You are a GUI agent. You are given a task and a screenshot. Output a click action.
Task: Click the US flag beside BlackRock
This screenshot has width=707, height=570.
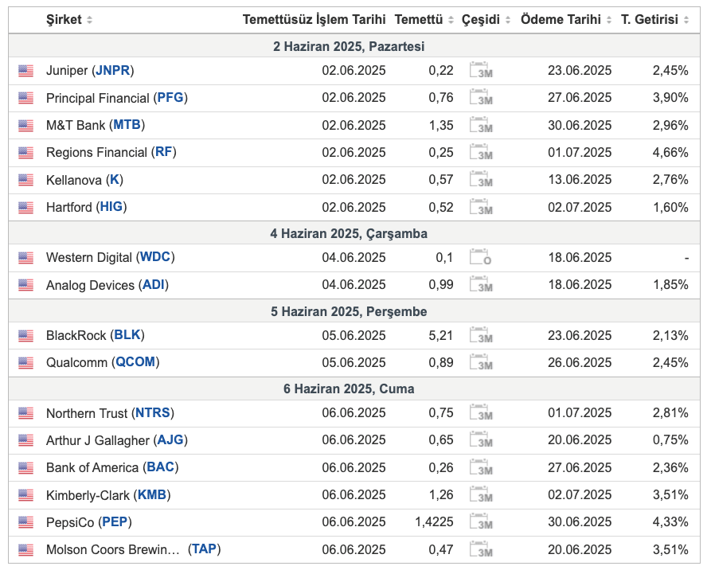25,335
